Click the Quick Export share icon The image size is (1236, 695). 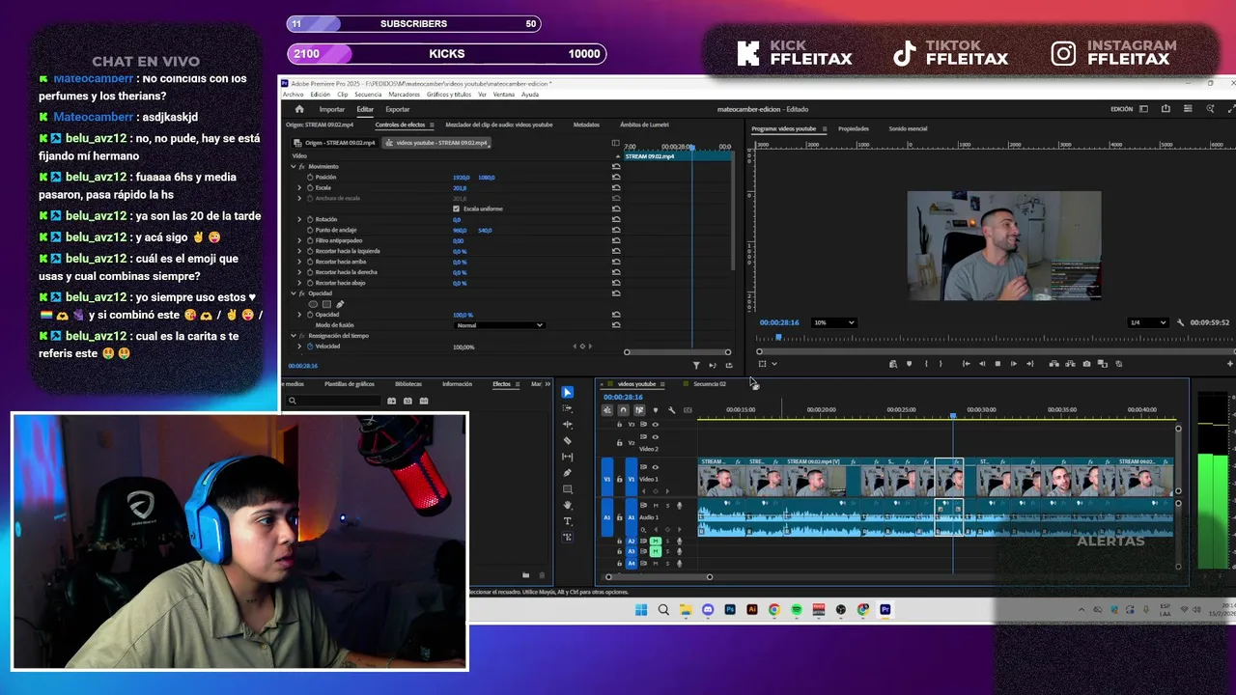point(1166,109)
